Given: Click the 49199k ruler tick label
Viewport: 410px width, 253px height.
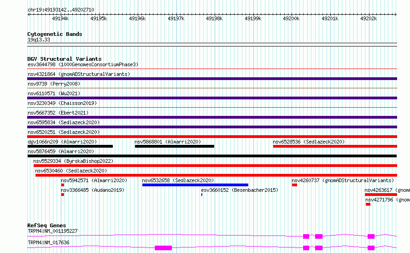Looking at the screenshot, I should pyautogui.click(x=253, y=18).
